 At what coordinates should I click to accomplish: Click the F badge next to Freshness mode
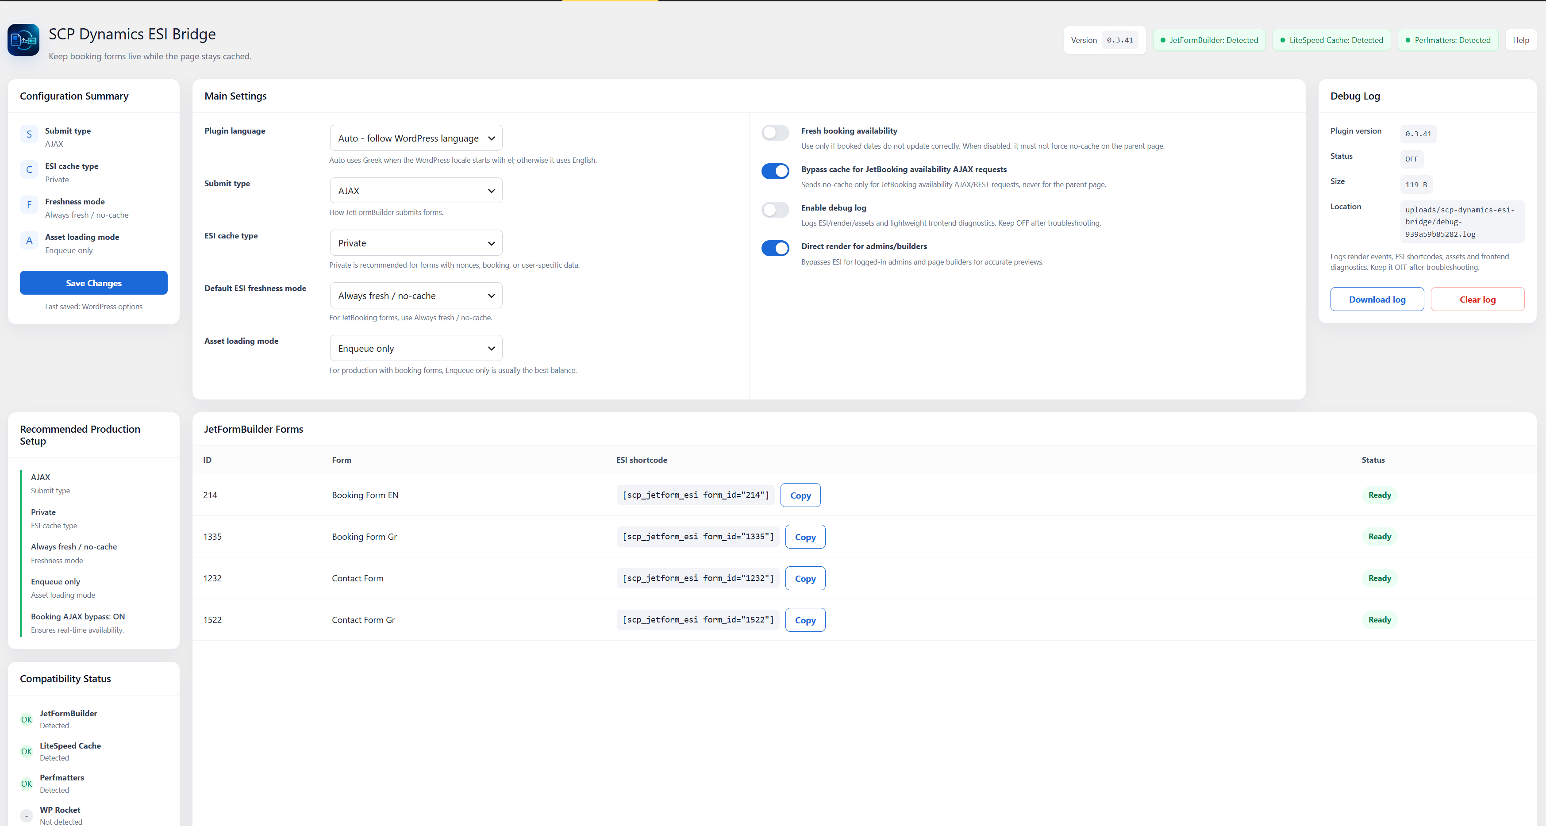pyautogui.click(x=29, y=205)
